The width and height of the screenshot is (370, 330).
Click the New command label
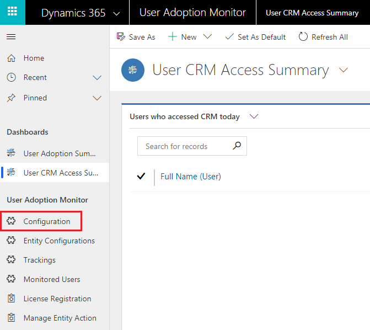pos(189,37)
